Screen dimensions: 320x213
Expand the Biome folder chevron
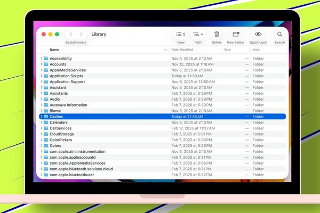pyautogui.click(x=42, y=111)
